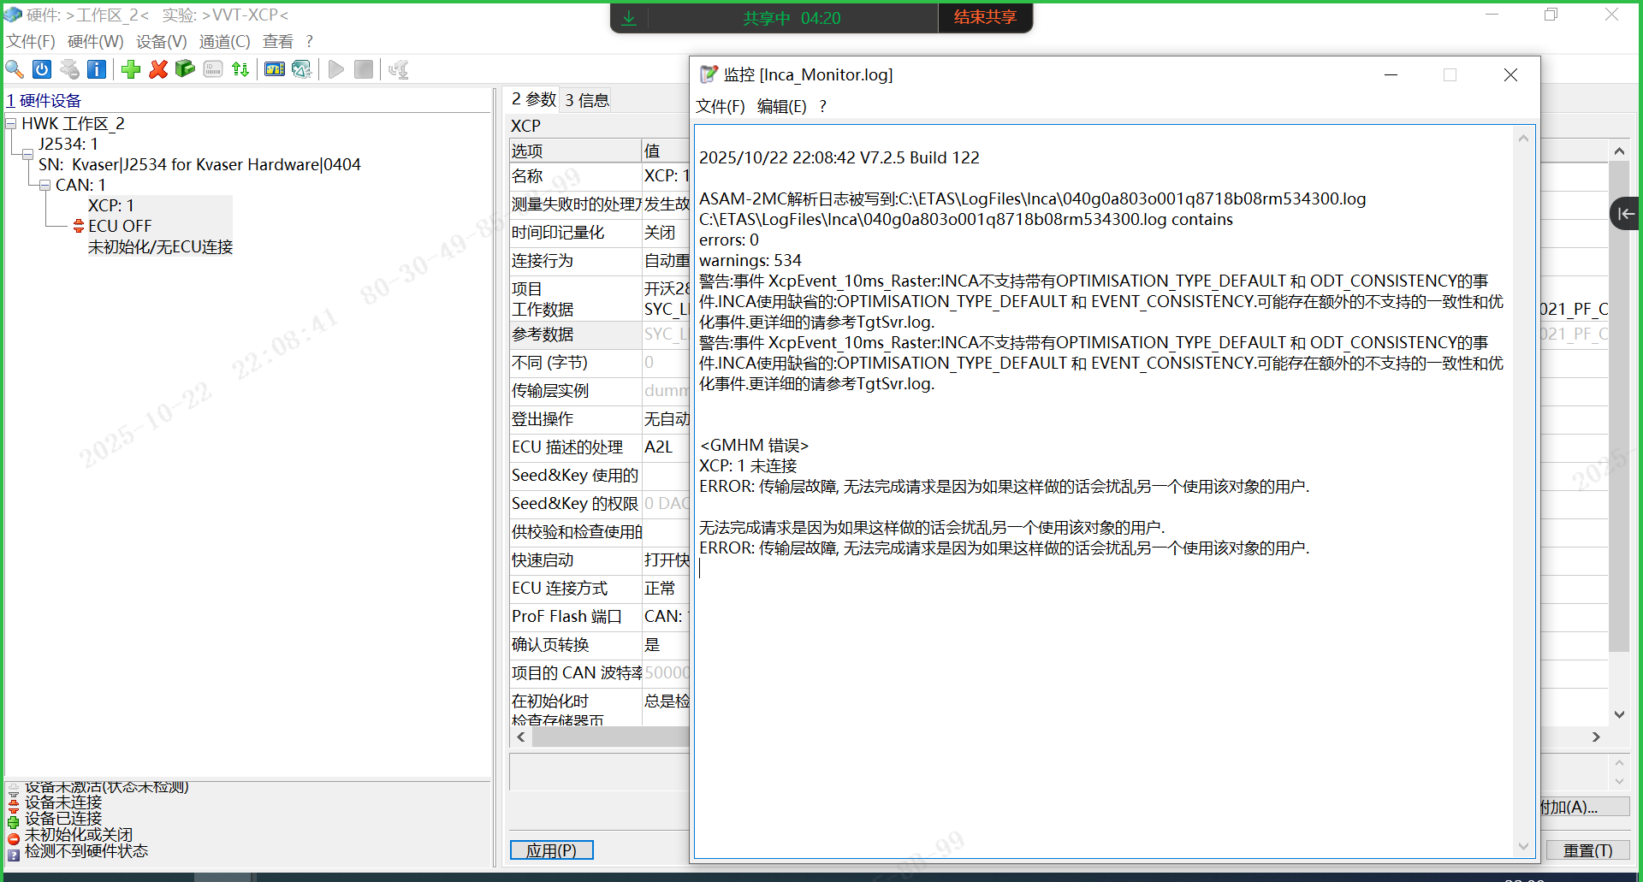Click the magnifier hardware search icon
Viewport: 1643px width, 882px height.
(15, 69)
